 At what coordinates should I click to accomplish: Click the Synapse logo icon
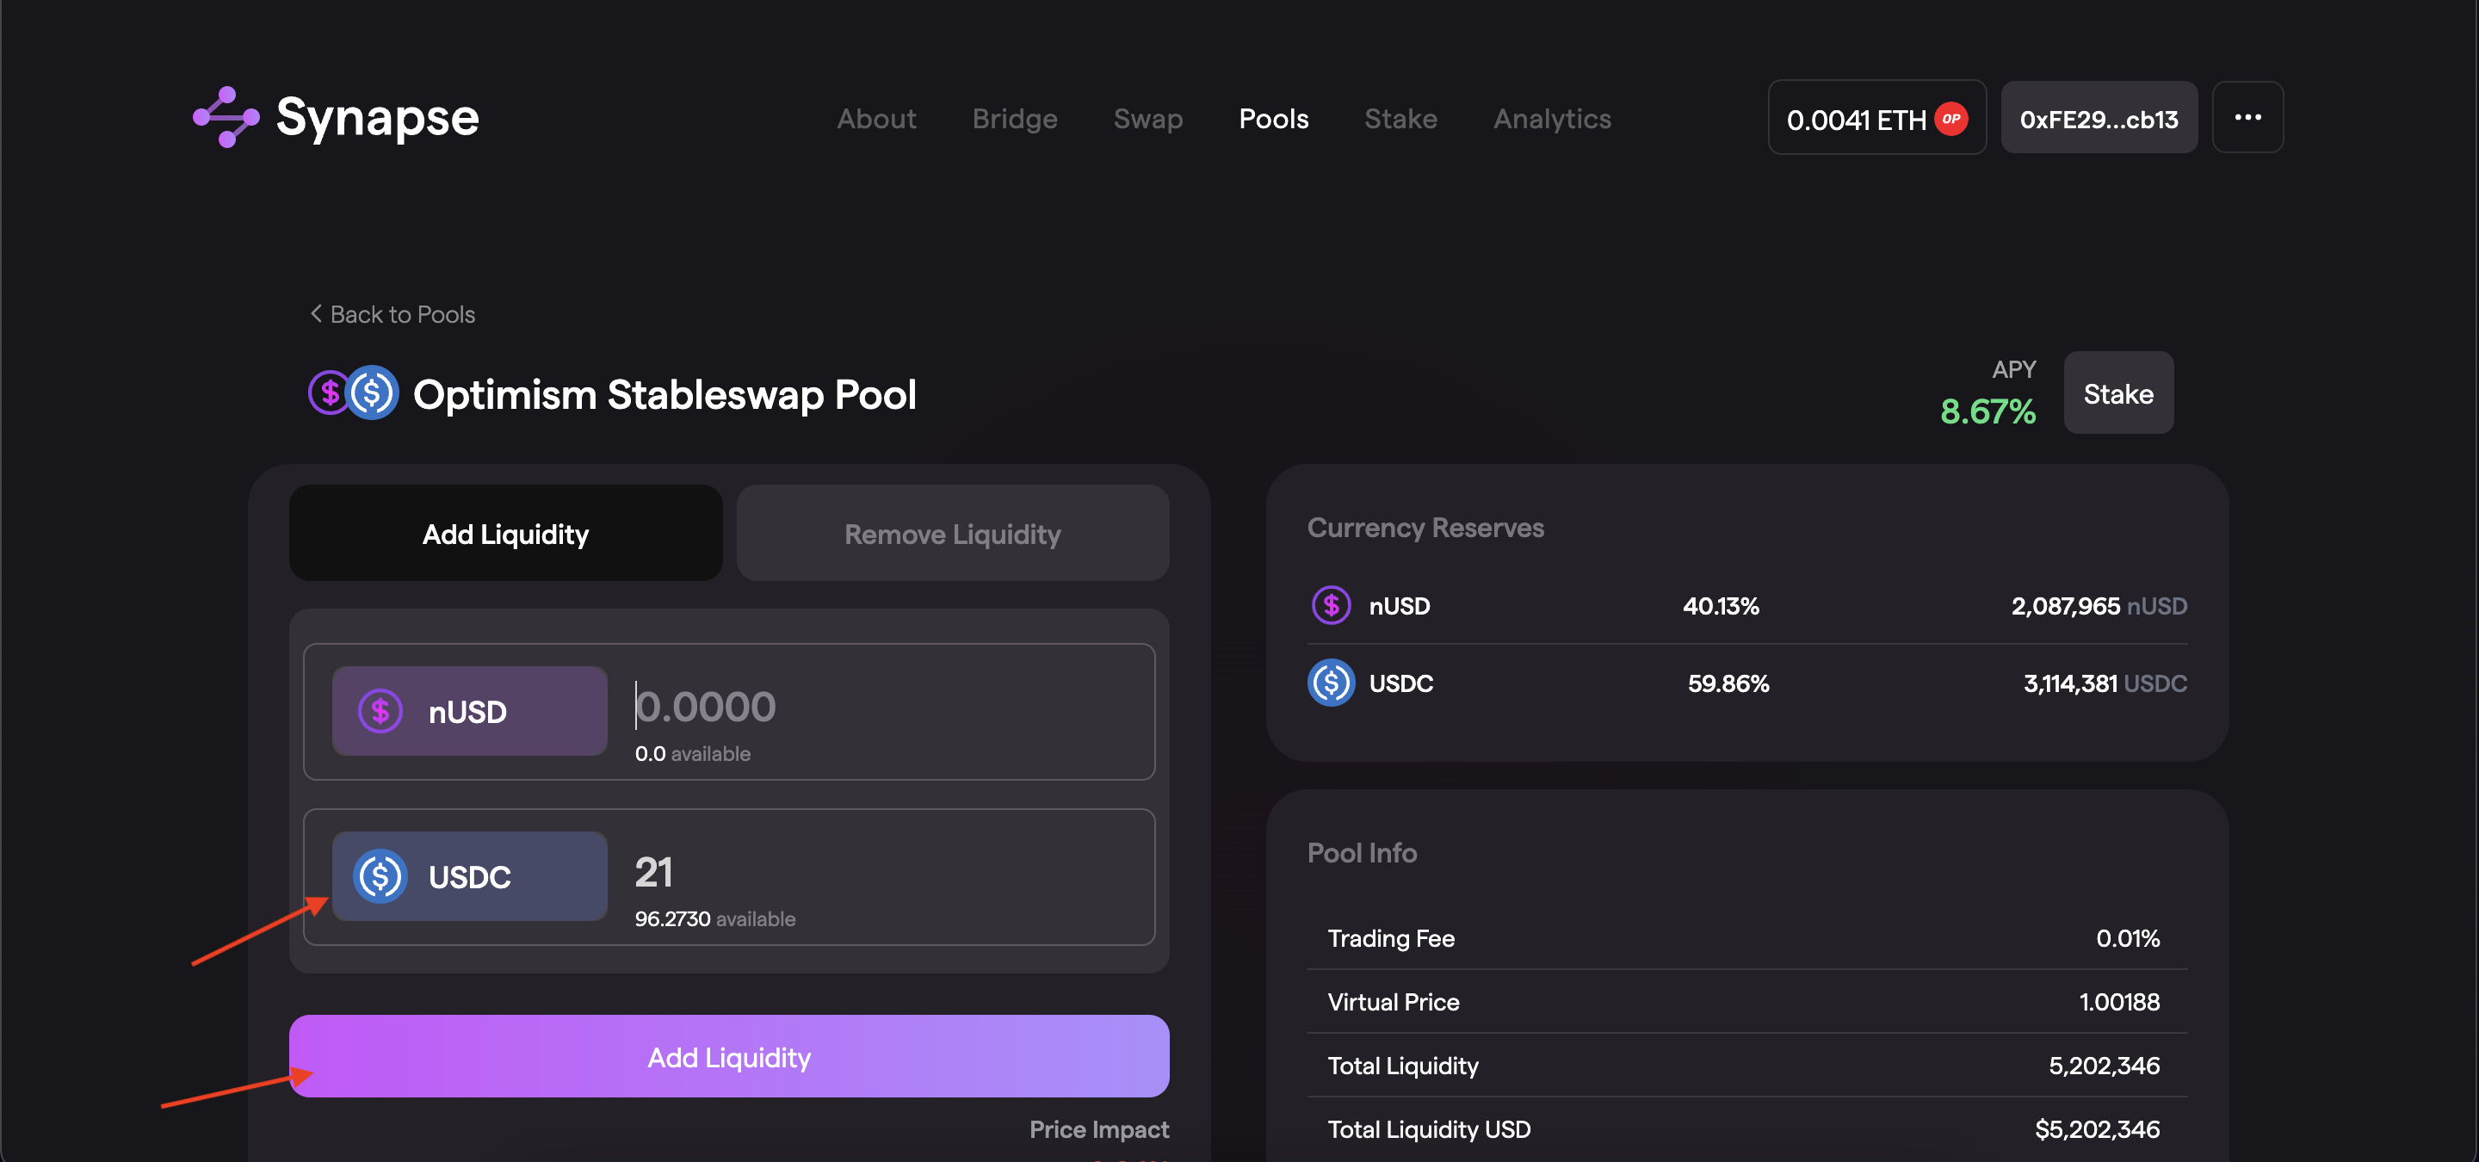[x=226, y=117]
